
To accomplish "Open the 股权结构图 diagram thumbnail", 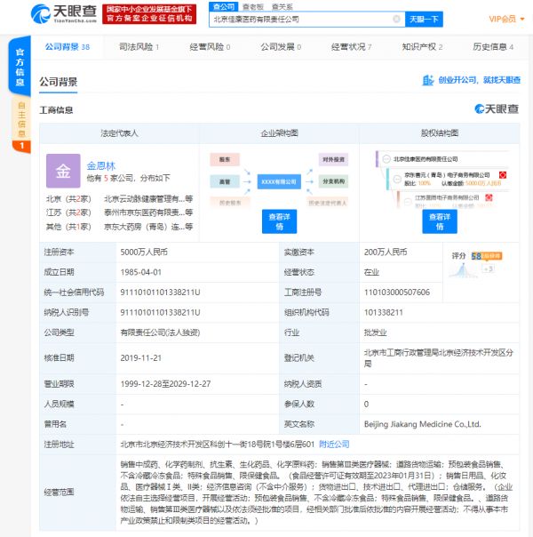I will click(439, 178).
